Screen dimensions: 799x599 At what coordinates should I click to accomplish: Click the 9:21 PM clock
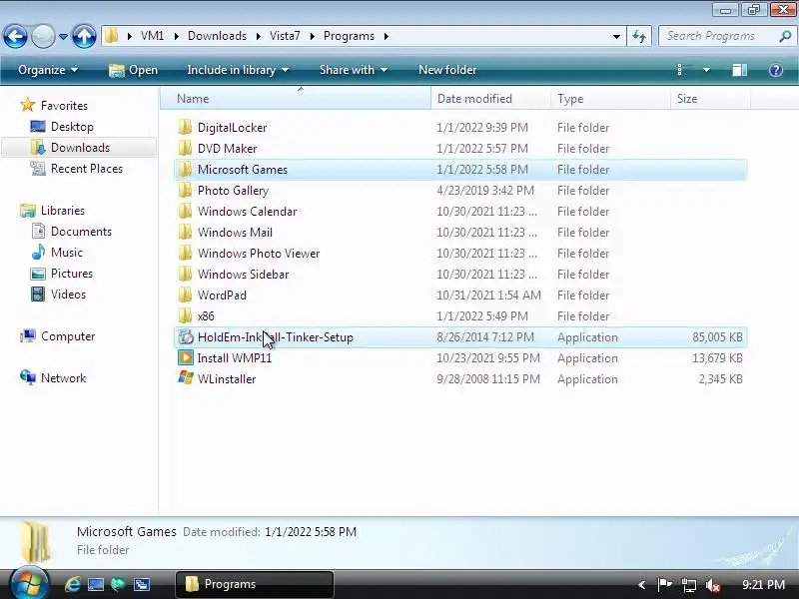763,584
